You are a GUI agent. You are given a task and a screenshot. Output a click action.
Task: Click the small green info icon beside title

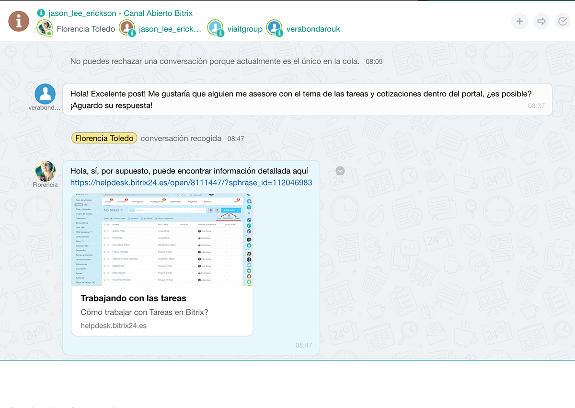pyautogui.click(x=41, y=13)
